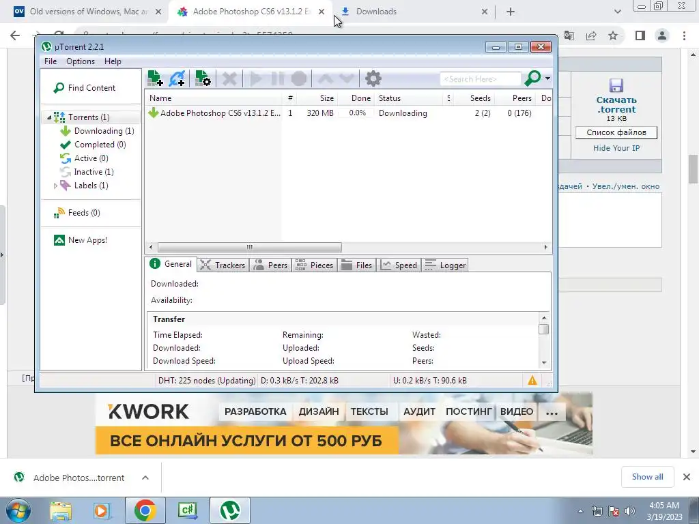Click the Список файлов button in browser
699x524 pixels.
click(616, 132)
